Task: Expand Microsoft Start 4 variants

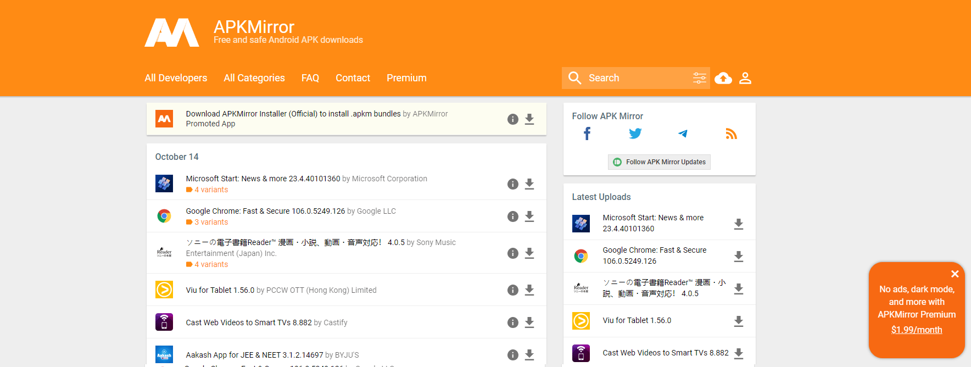Action: [x=207, y=190]
